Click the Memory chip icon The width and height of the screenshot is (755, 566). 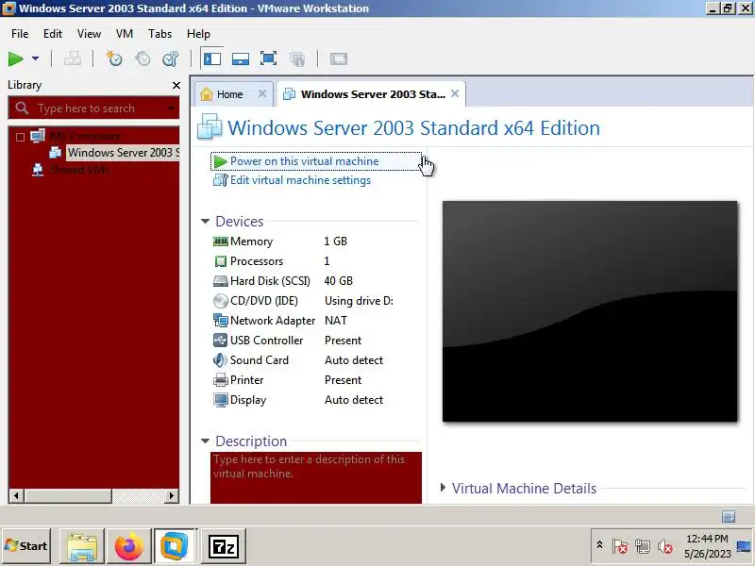pyautogui.click(x=221, y=241)
